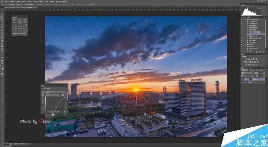Select the Curves 1 layer mask thumbnail
Screen dimensions: 268x147
pos(251,79)
